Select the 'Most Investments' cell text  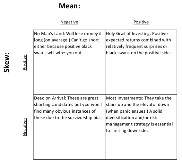(x=139, y=114)
